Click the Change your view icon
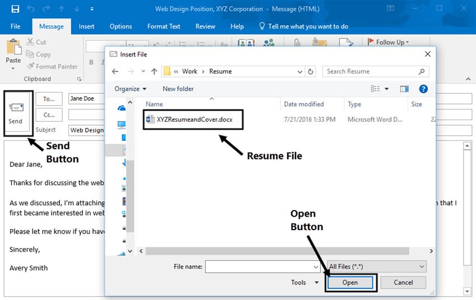Viewport: 476px width, 300px height. point(375,89)
